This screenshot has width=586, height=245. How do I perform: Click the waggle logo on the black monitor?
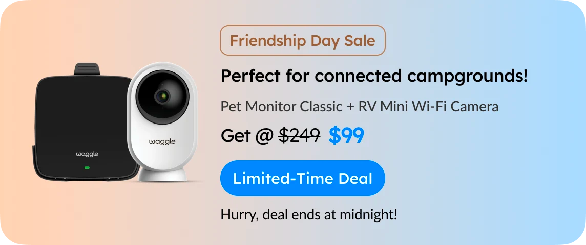(x=87, y=154)
